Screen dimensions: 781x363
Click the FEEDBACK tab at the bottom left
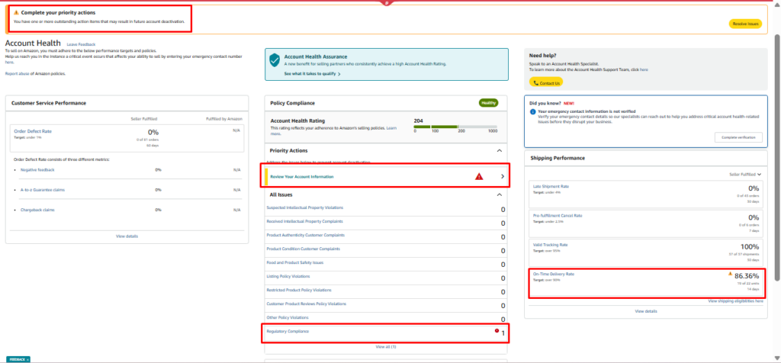pyautogui.click(x=17, y=359)
